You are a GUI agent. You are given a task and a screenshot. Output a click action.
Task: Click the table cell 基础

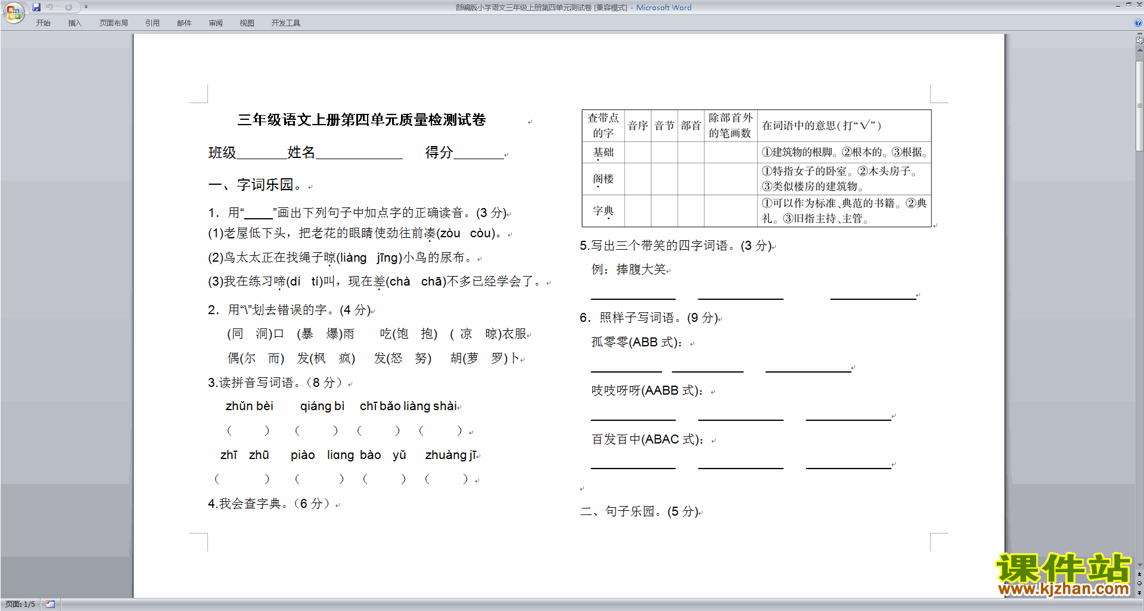603,153
